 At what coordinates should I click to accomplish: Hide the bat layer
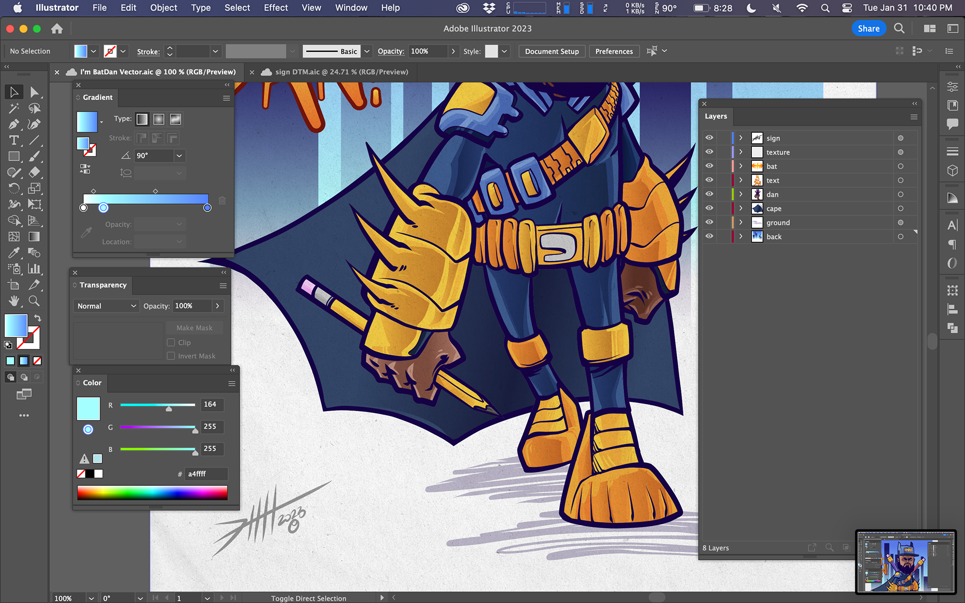[709, 166]
